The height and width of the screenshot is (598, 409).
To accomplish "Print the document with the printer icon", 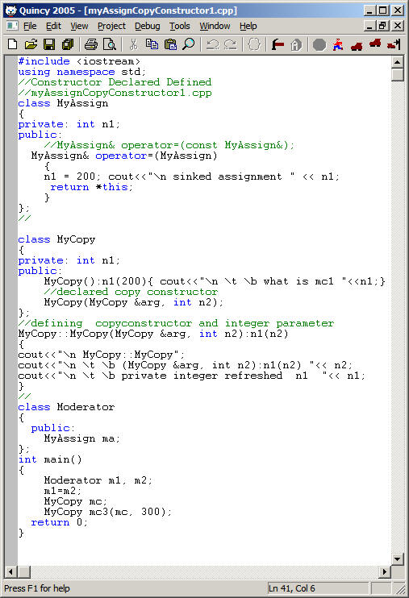I will (91, 44).
